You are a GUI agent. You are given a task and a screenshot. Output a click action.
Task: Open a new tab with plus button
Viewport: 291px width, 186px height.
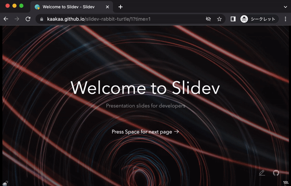coord(120,7)
